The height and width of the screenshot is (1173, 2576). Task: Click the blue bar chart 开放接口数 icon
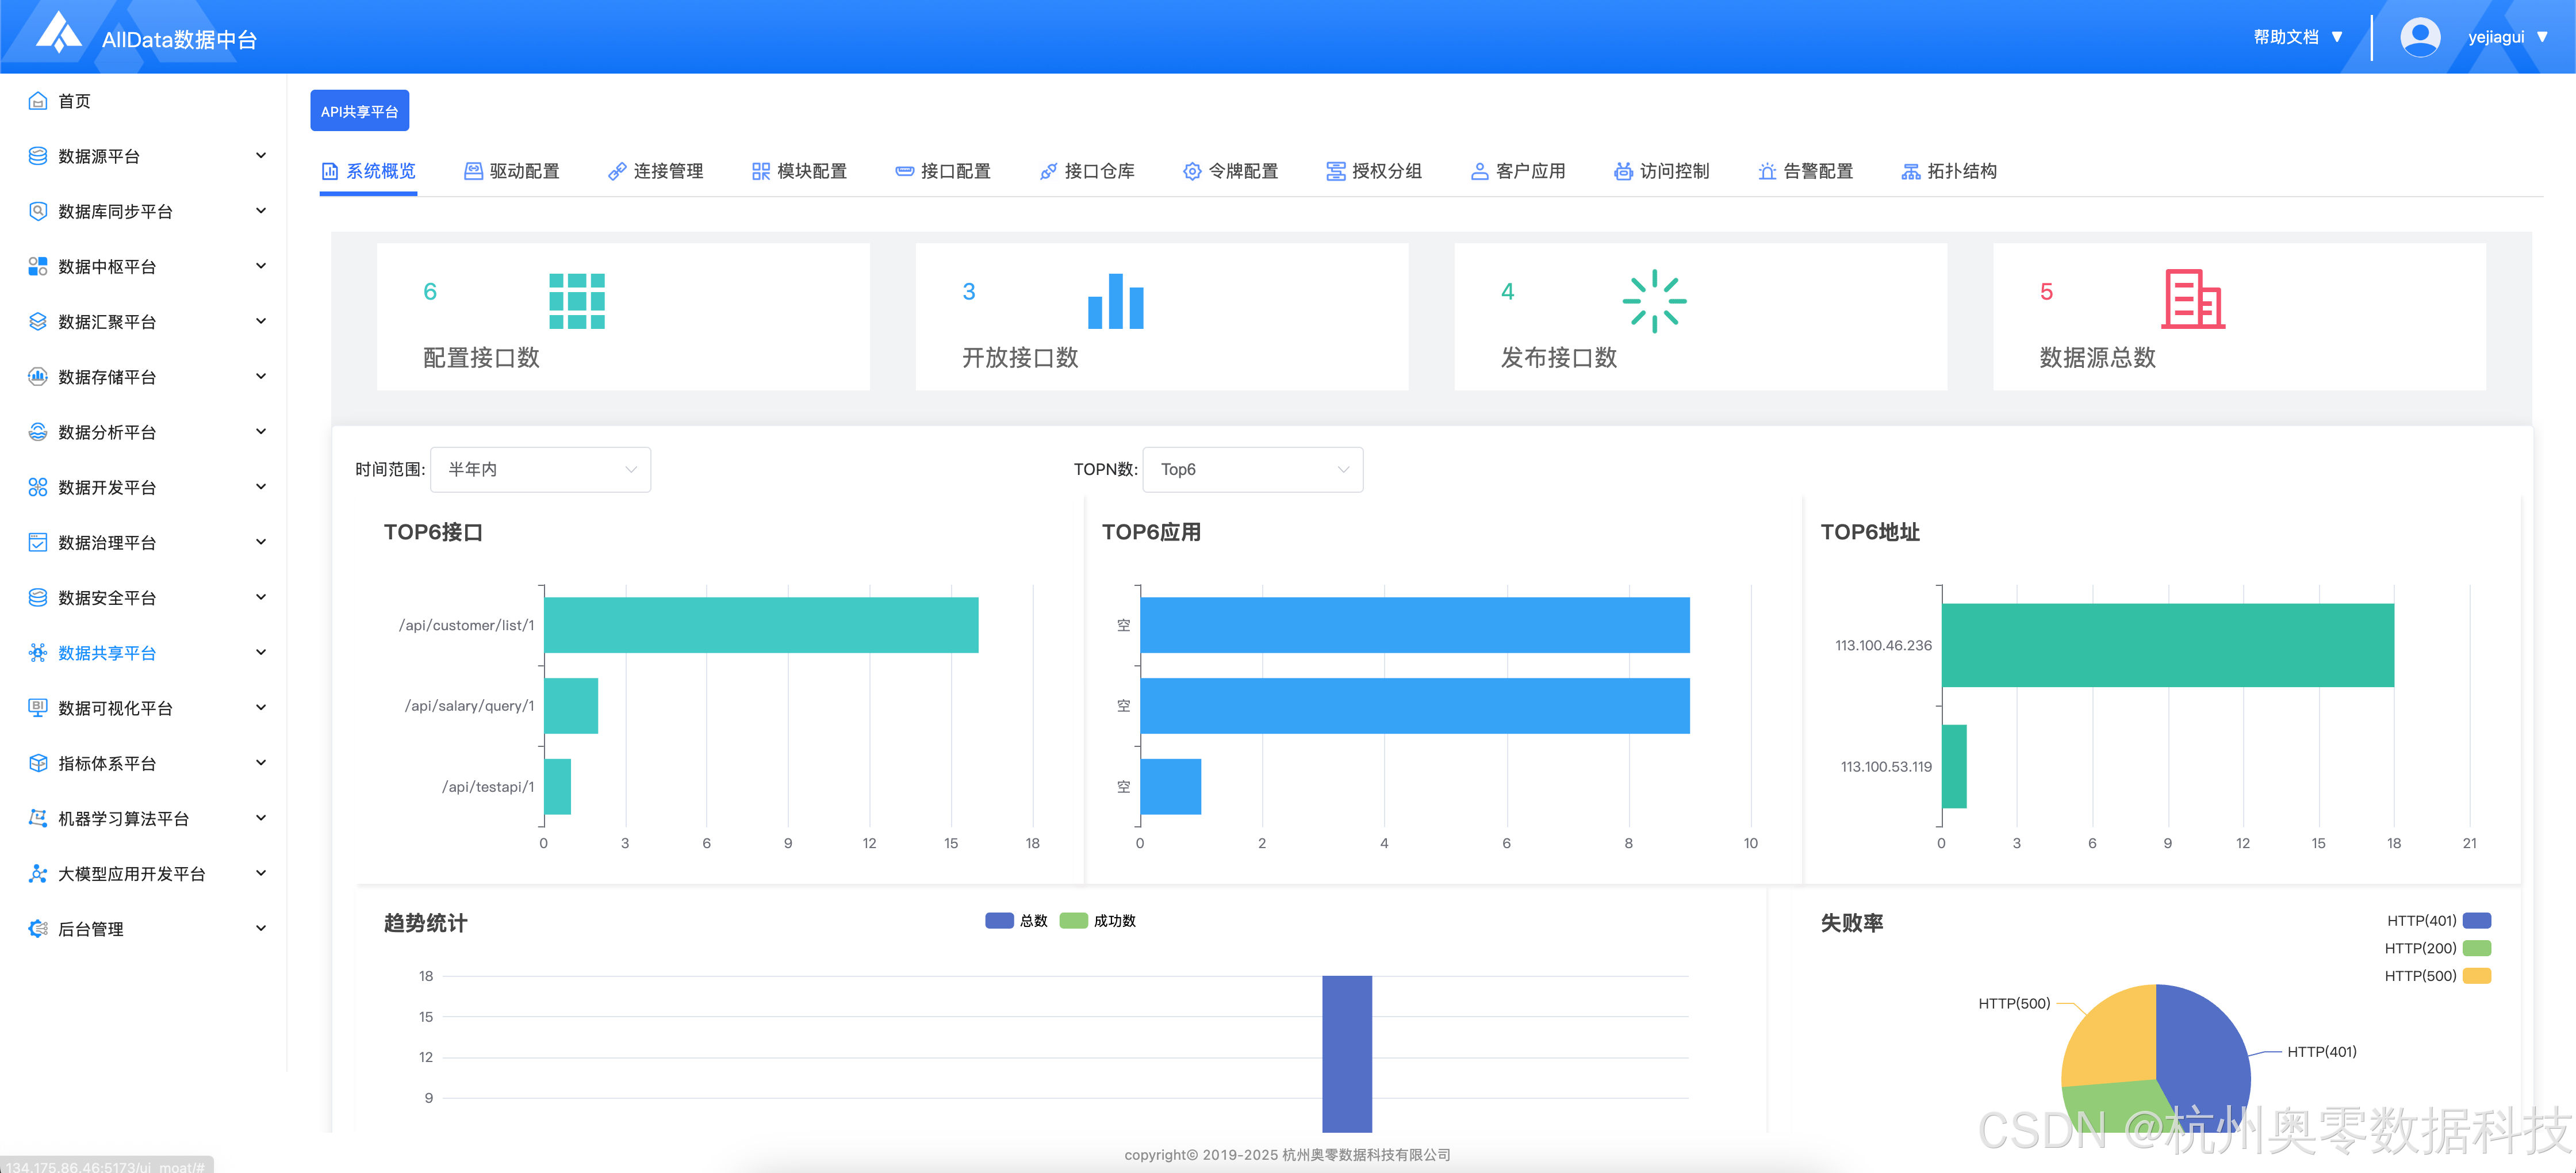click(1115, 301)
